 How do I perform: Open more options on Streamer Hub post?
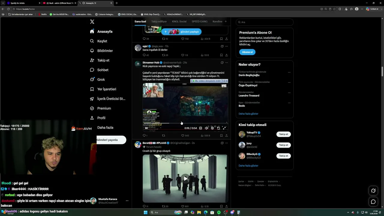click(x=226, y=63)
